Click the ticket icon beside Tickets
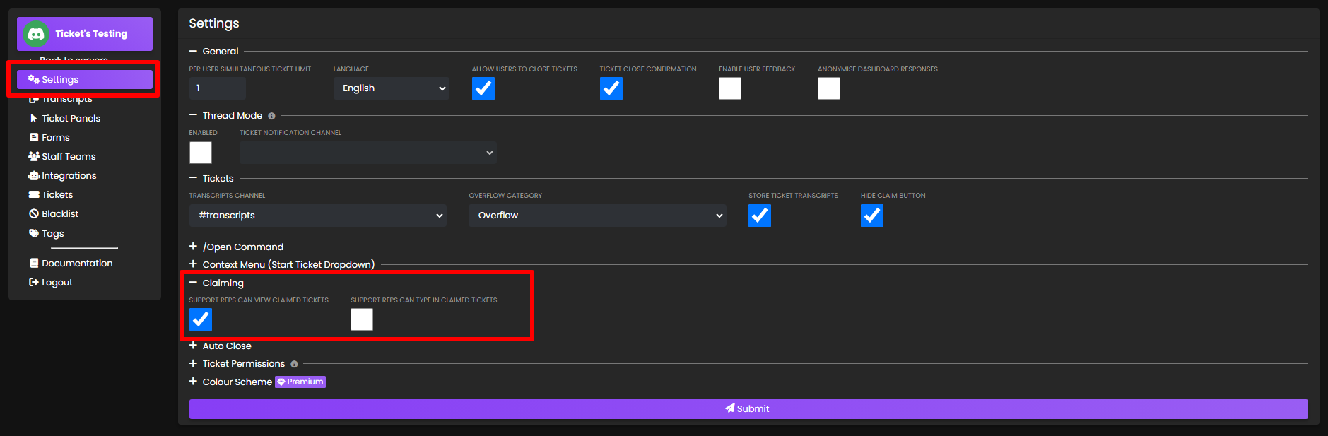The width and height of the screenshot is (1328, 436). click(x=33, y=194)
